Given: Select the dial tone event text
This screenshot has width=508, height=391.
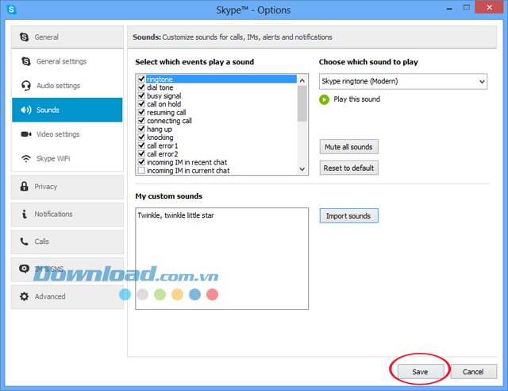Looking at the screenshot, I should pos(160,87).
